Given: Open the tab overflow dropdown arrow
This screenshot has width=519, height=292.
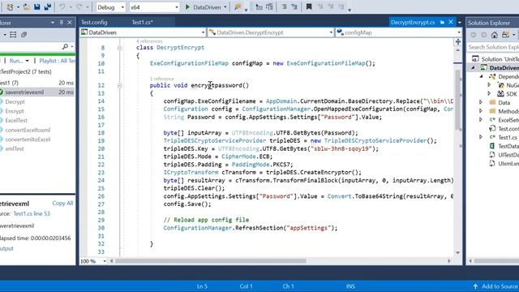Looking at the screenshot, I should (460, 23).
